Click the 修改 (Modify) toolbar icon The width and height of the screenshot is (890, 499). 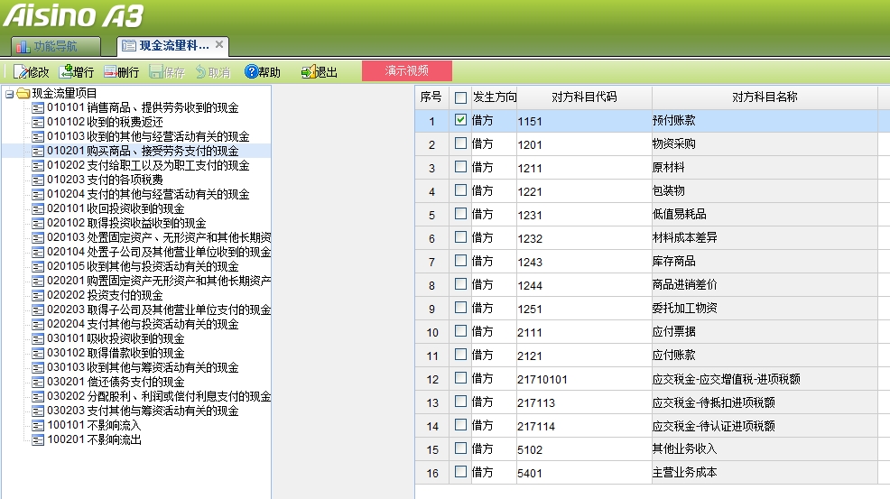click(20, 72)
